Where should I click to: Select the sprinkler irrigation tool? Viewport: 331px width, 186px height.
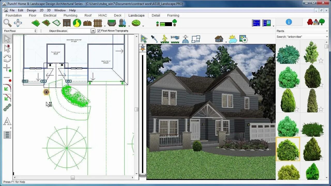click(x=122, y=23)
